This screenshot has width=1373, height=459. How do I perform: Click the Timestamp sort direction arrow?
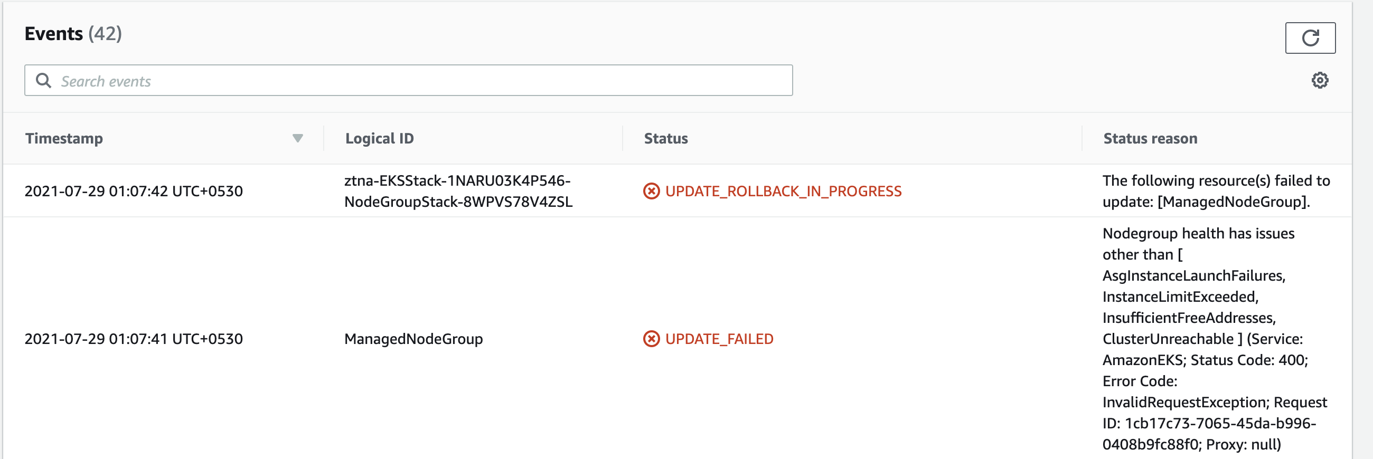(297, 138)
